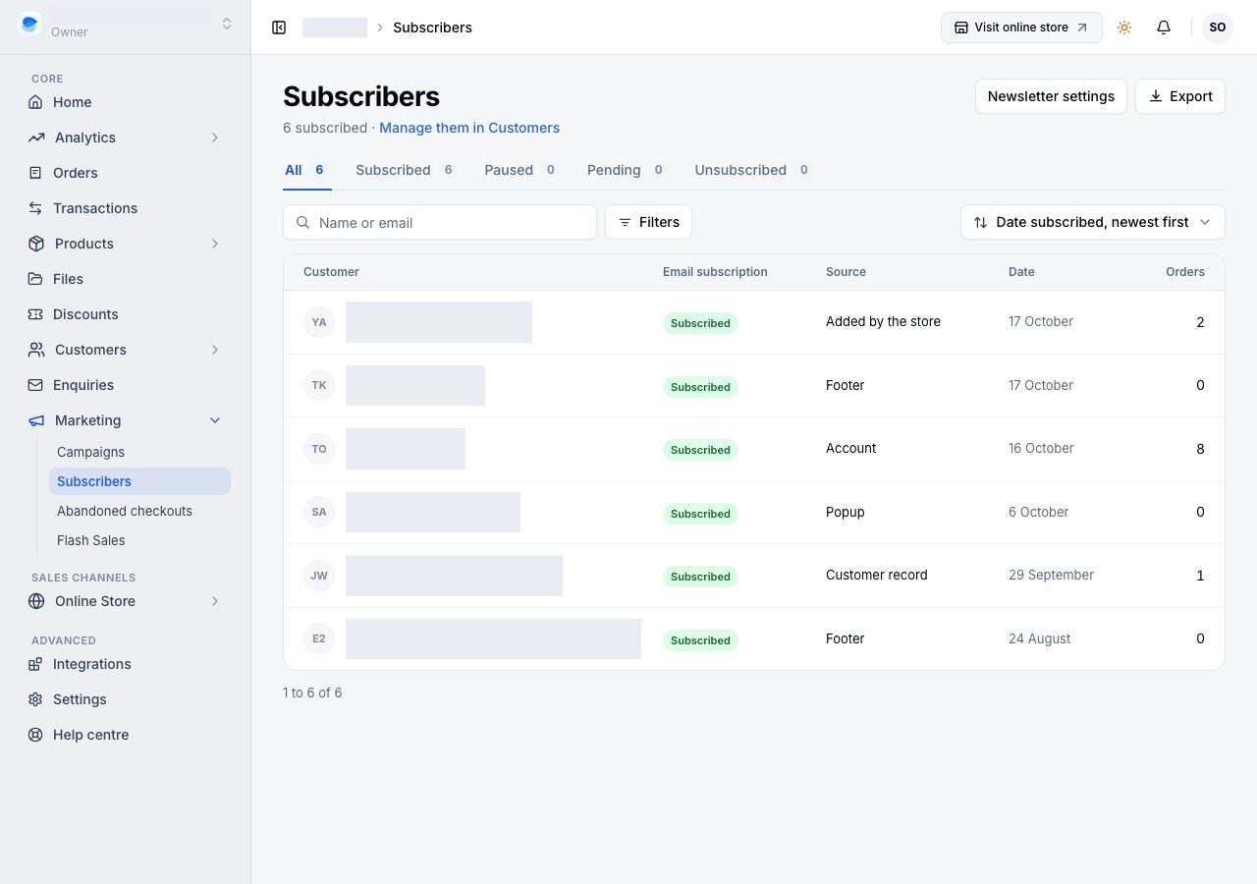
Task: Visit online store
Action: coord(1021,28)
